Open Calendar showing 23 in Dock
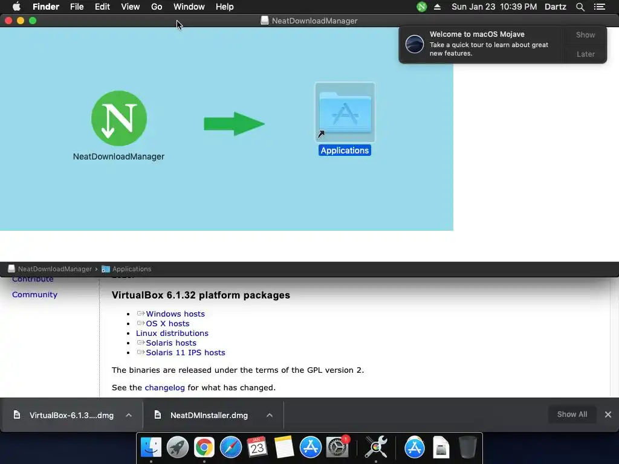Viewport: 619px width, 464px height. pos(257,447)
